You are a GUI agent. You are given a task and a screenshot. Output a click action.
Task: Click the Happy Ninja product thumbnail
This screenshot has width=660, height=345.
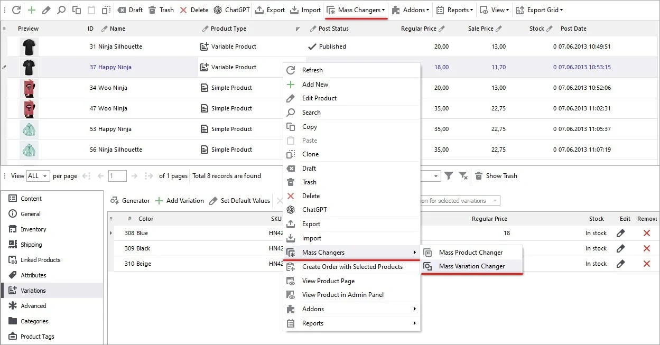pos(29,67)
